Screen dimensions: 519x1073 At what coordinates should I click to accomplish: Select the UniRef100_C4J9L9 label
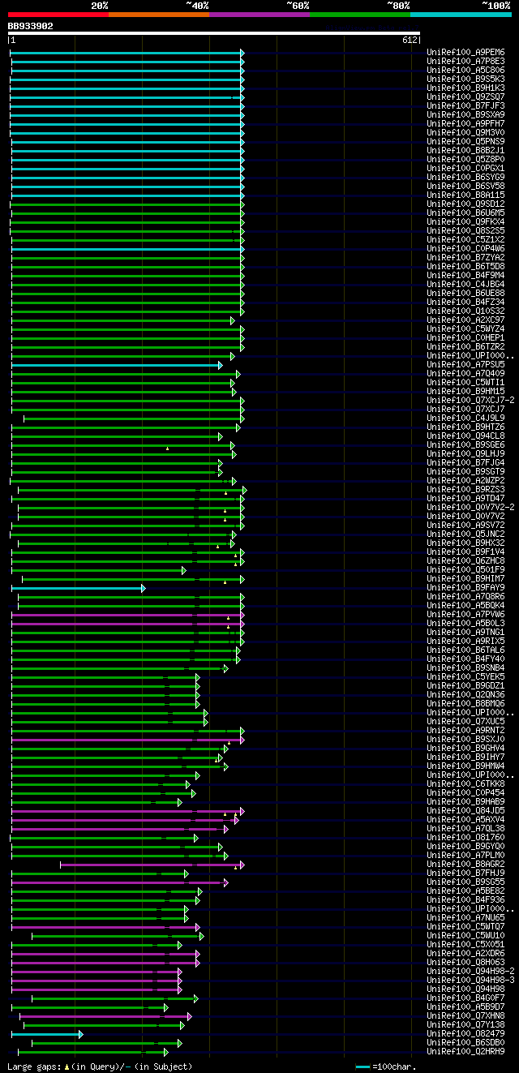pos(465,418)
